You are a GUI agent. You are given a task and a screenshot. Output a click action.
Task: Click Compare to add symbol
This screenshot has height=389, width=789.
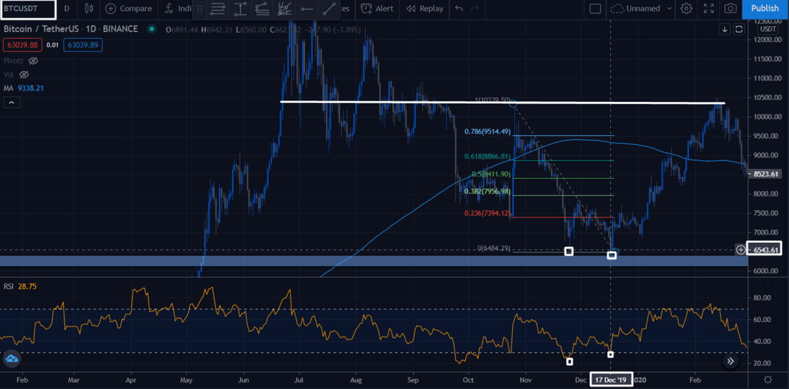click(129, 9)
